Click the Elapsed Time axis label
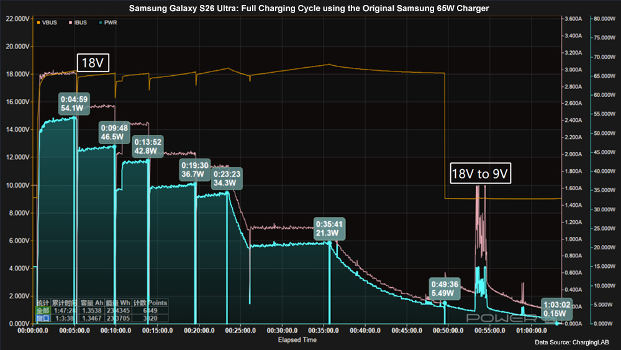 tap(296, 340)
